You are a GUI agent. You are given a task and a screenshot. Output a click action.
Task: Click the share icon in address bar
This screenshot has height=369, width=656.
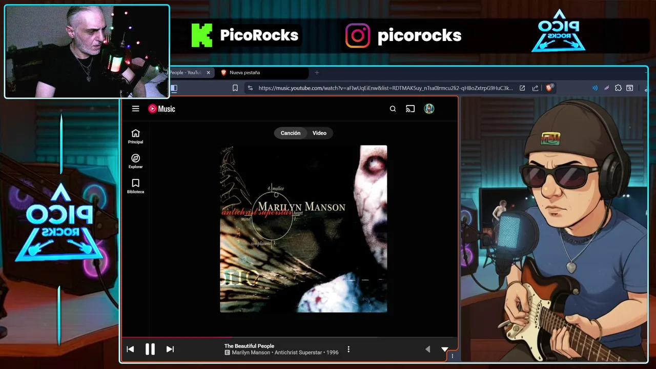535,88
